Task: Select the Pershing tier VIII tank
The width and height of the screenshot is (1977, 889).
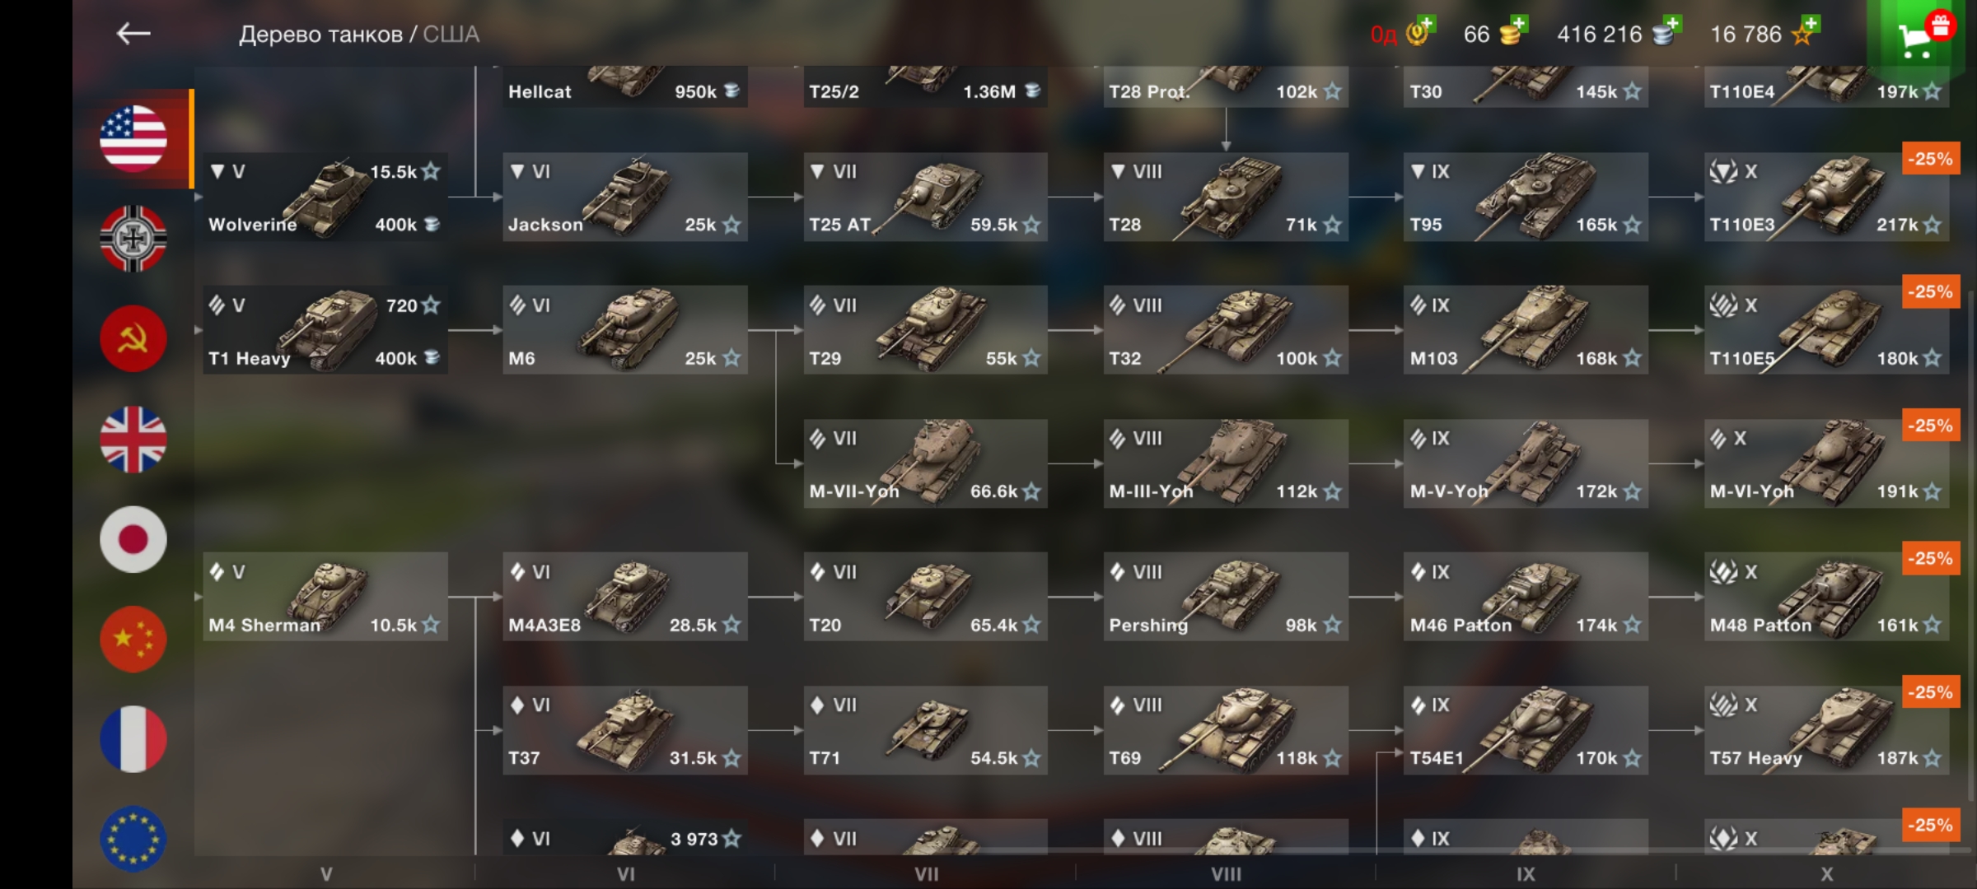Action: coord(1226,597)
